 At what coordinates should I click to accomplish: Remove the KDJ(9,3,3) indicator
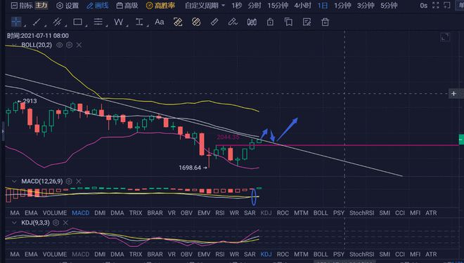point(65,222)
